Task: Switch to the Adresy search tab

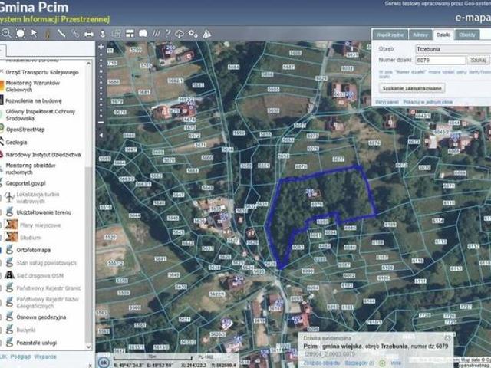Action: click(x=420, y=34)
